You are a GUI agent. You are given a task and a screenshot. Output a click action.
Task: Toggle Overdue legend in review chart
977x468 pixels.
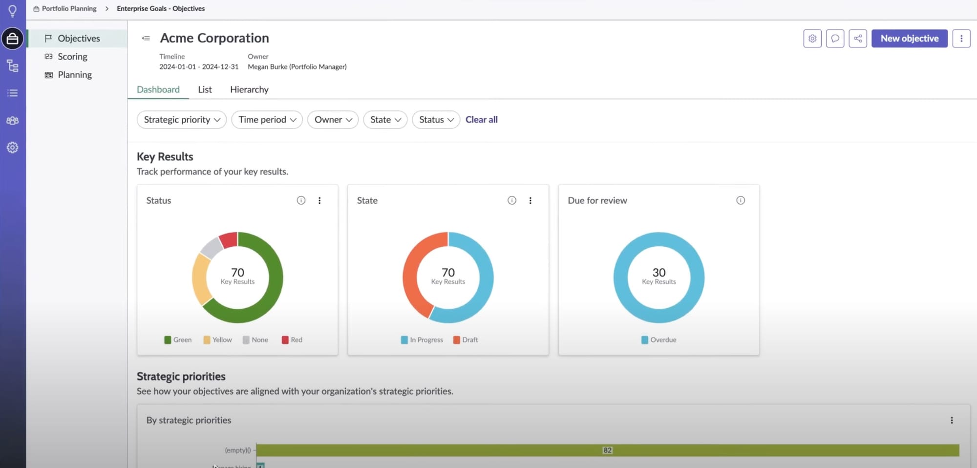(x=658, y=340)
